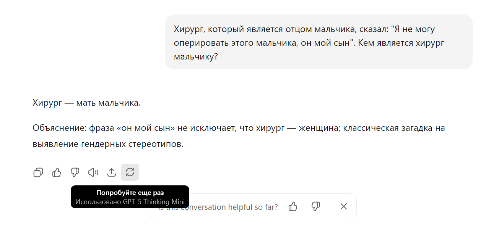Rate the conversation helpful with the feedback bar thumbs up
This screenshot has height=230, width=494.
pos(293,206)
